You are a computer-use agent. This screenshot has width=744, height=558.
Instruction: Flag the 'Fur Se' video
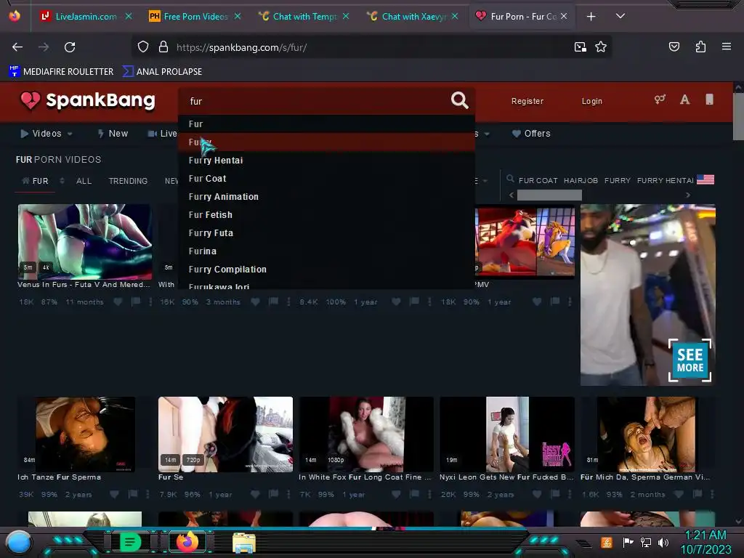(x=273, y=494)
